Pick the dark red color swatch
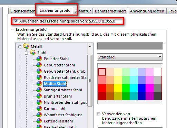The height and width of the screenshot is (128, 177). tap(102, 96)
